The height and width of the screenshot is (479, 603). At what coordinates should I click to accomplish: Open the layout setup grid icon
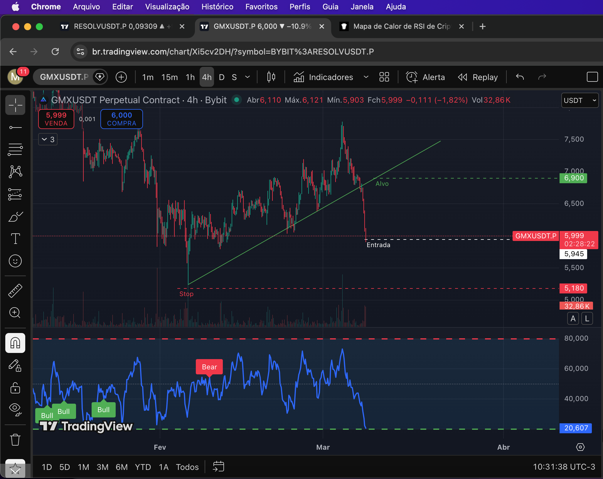pyautogui.click(x=384, y=77)
